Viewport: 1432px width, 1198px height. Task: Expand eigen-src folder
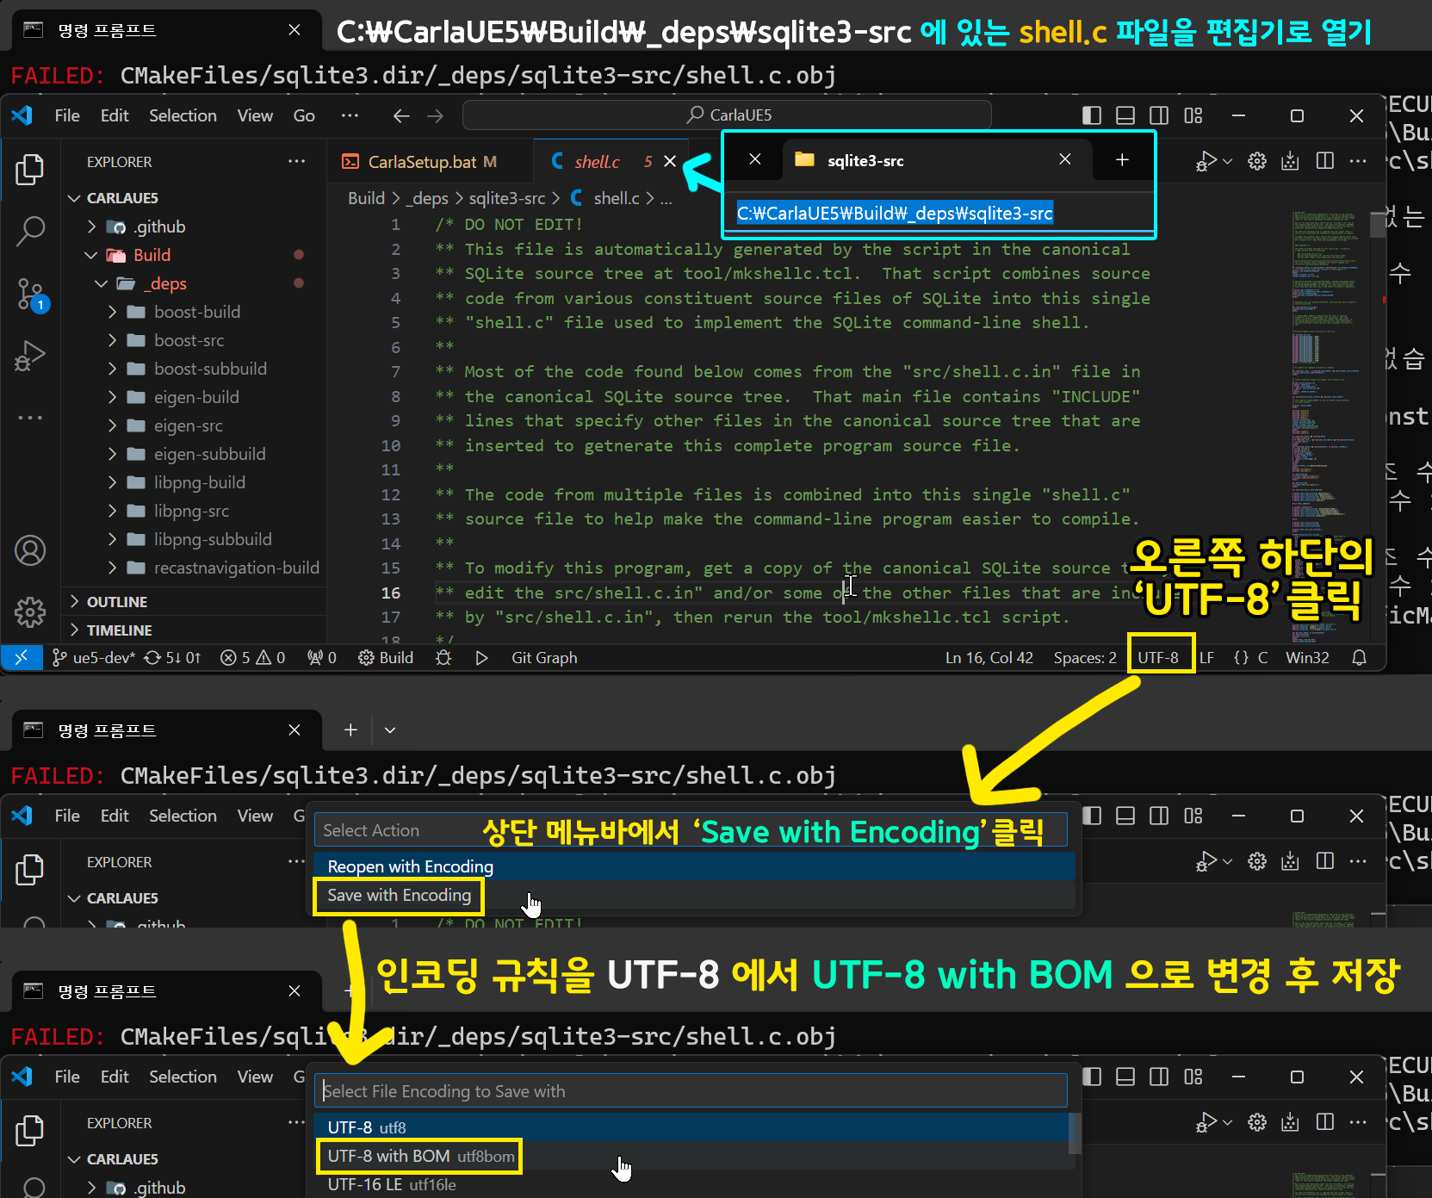[112, 425]
